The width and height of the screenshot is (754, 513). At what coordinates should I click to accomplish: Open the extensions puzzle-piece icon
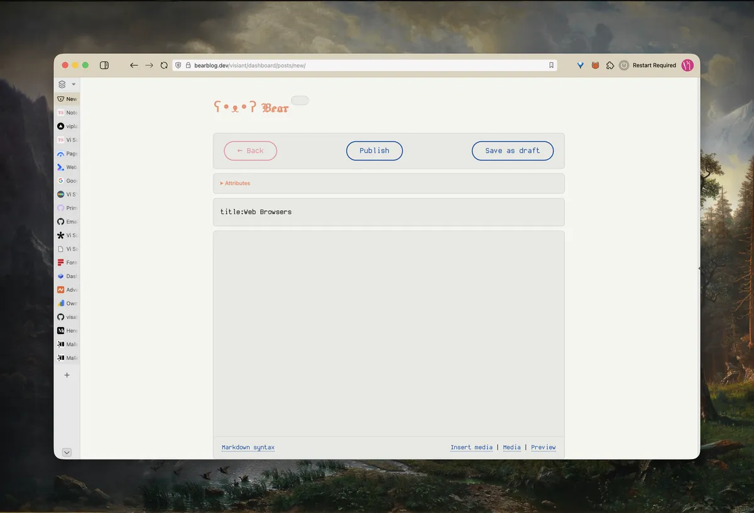[609, 65]
